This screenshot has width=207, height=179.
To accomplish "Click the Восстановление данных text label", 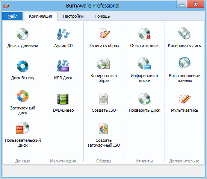I will 184,78.
